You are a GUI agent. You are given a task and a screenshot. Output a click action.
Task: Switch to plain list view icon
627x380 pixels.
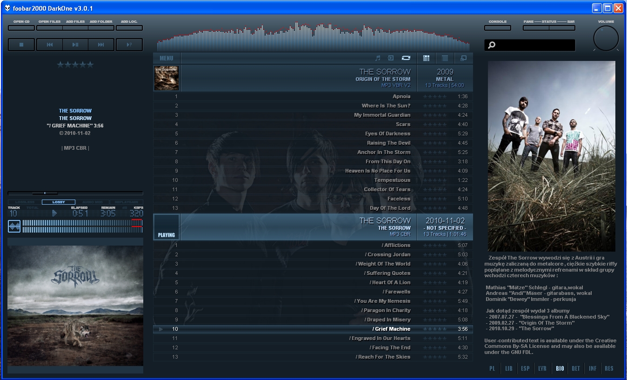[x=445, y=58]
